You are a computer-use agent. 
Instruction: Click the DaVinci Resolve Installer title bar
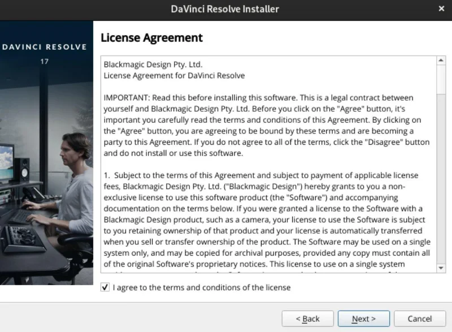(225, 9)
